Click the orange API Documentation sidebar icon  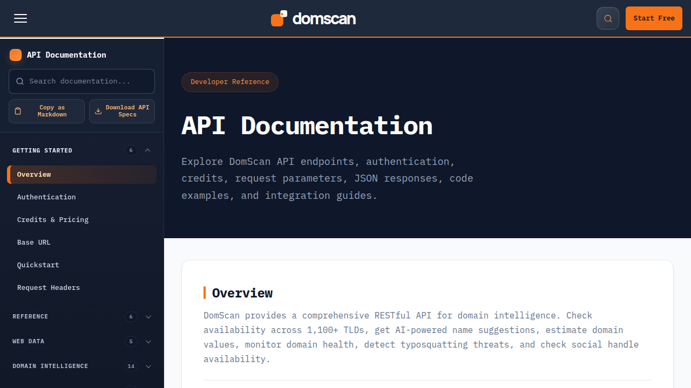[x=16, y=55]
